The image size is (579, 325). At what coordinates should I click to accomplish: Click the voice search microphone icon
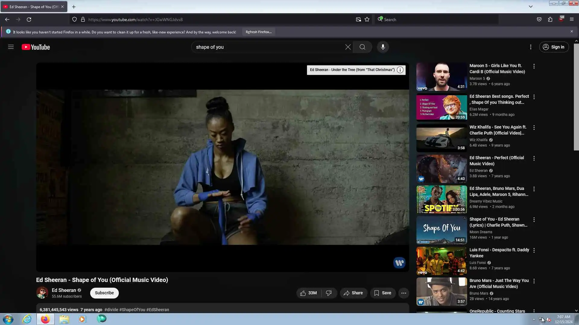(x=383, y=47)
